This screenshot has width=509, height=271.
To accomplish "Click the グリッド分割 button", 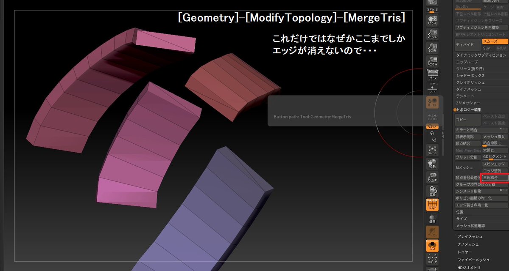I will (x=468, y=157).
